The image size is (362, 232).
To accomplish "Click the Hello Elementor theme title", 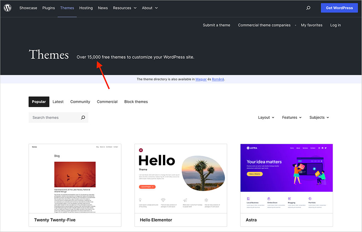I will click(156, 220).
